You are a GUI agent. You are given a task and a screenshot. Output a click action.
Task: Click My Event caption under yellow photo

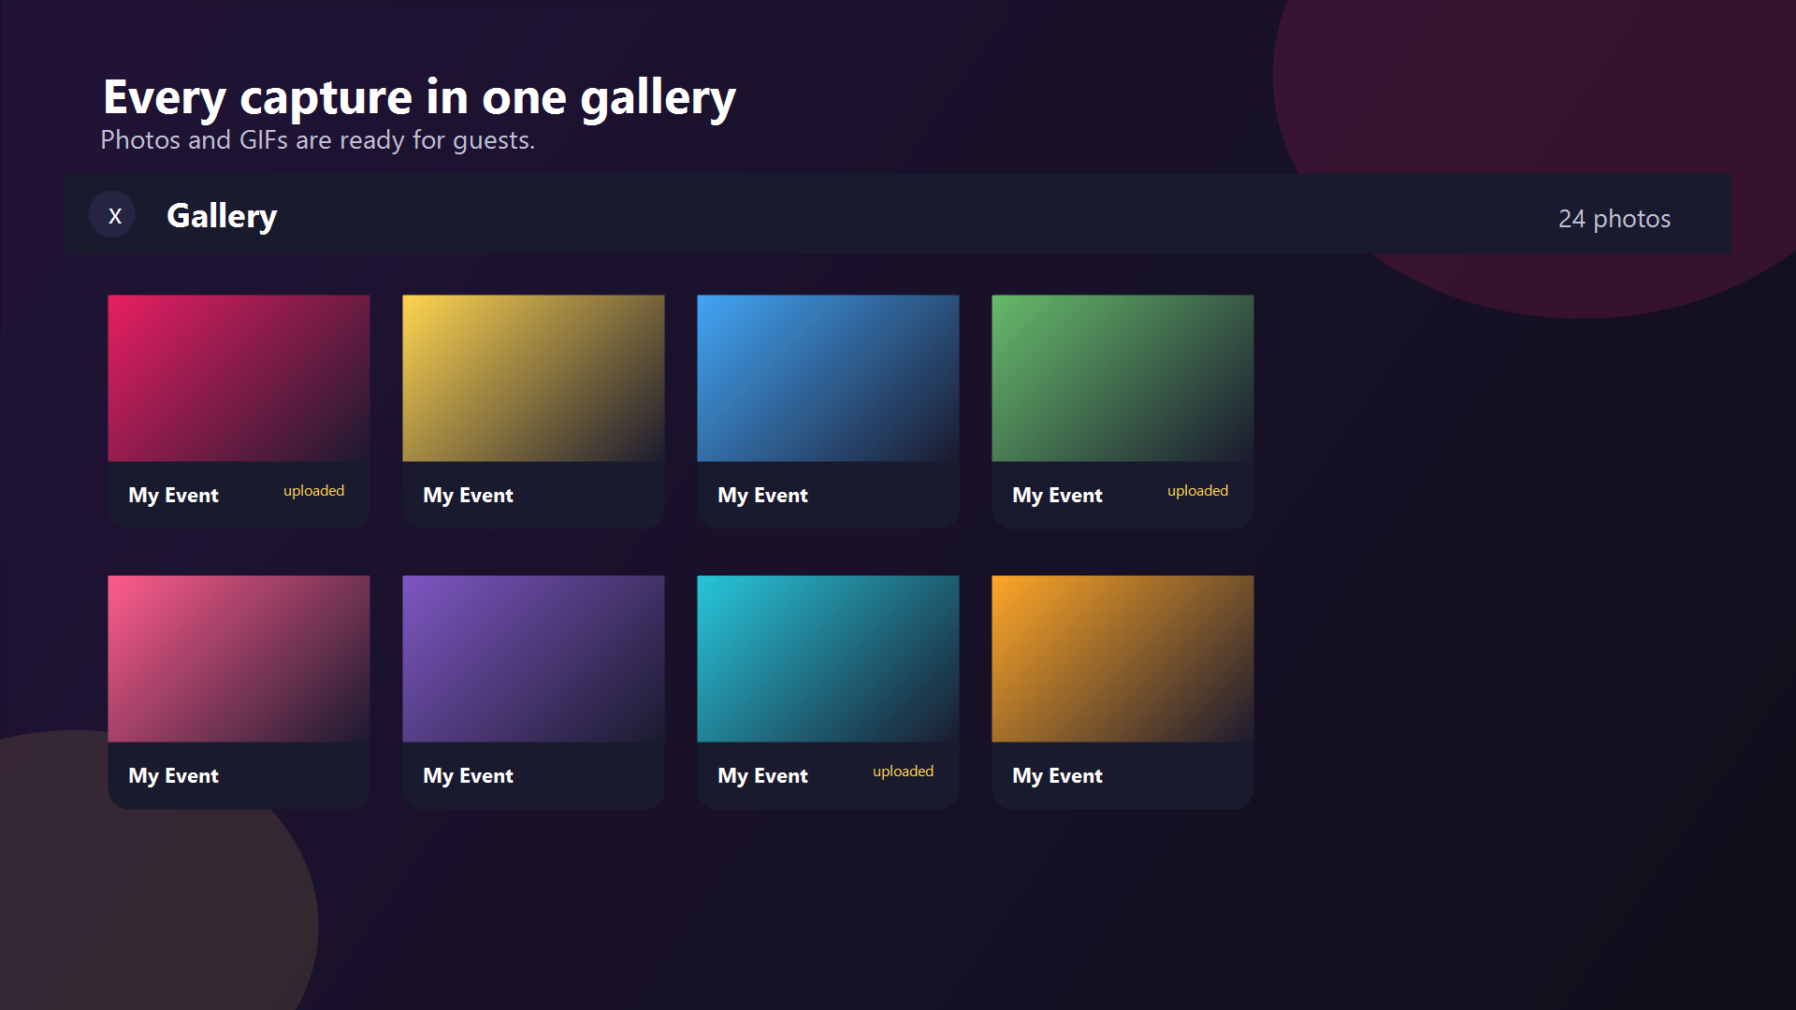click(x=468, y=496)
